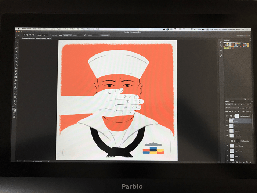257x193 pixels.
Task: Toggle visibility of medal silver layer
Action: [x=227, y=136]
